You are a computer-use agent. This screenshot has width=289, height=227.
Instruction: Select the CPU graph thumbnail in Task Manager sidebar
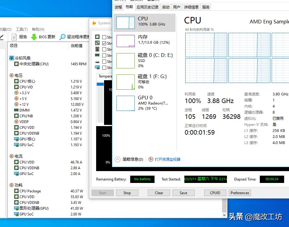coord(126,22)
